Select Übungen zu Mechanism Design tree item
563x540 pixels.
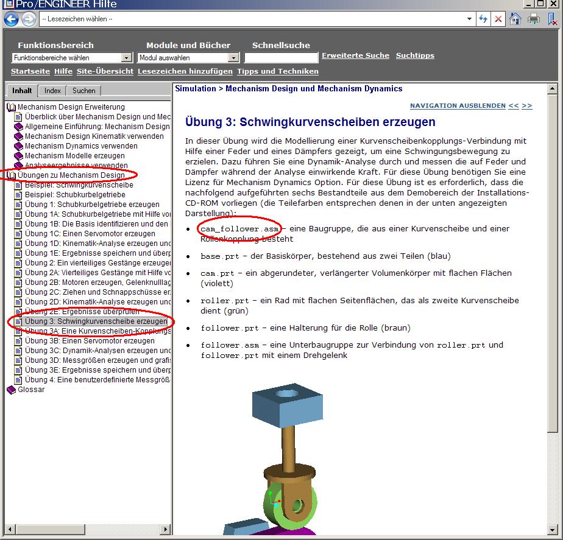pos(71,175)
